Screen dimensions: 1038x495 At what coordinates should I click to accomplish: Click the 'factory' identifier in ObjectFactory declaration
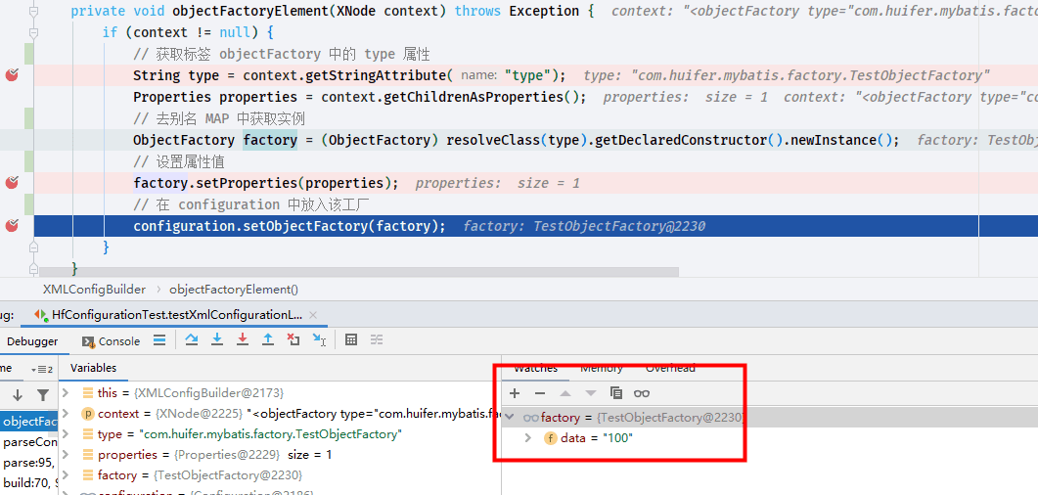(270, 140)
